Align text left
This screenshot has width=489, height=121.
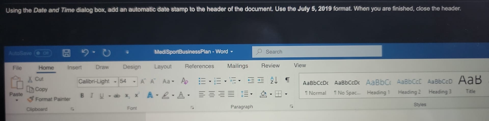pos(202,94)
